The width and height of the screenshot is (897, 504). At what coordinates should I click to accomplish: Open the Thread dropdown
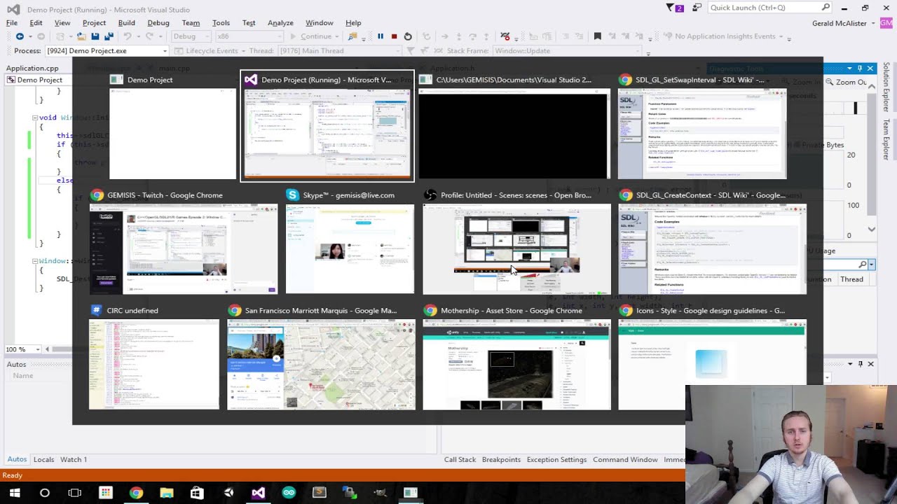click(340, 50)
